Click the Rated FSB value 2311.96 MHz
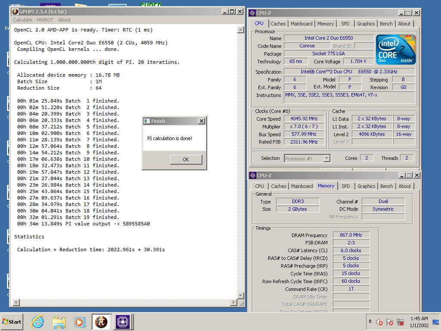 click(304, 142)
